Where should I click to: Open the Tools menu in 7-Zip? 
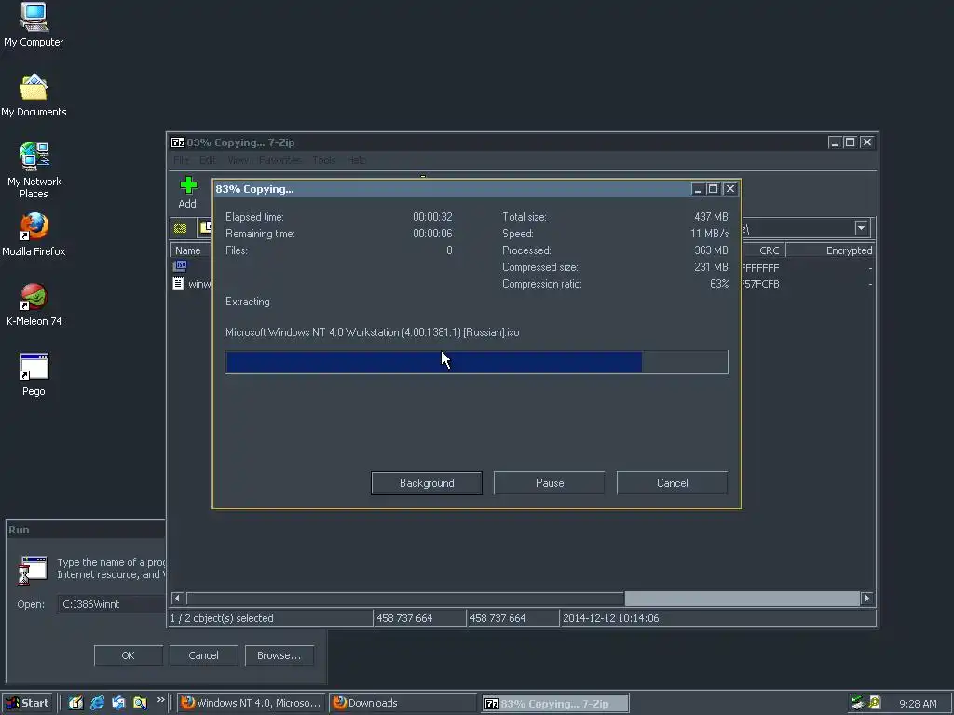pos(323,160)
